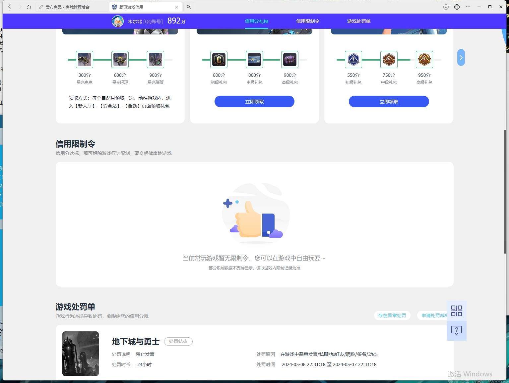Click the 892分 credit score
509x383 pixels.
(x=176, y=21)
